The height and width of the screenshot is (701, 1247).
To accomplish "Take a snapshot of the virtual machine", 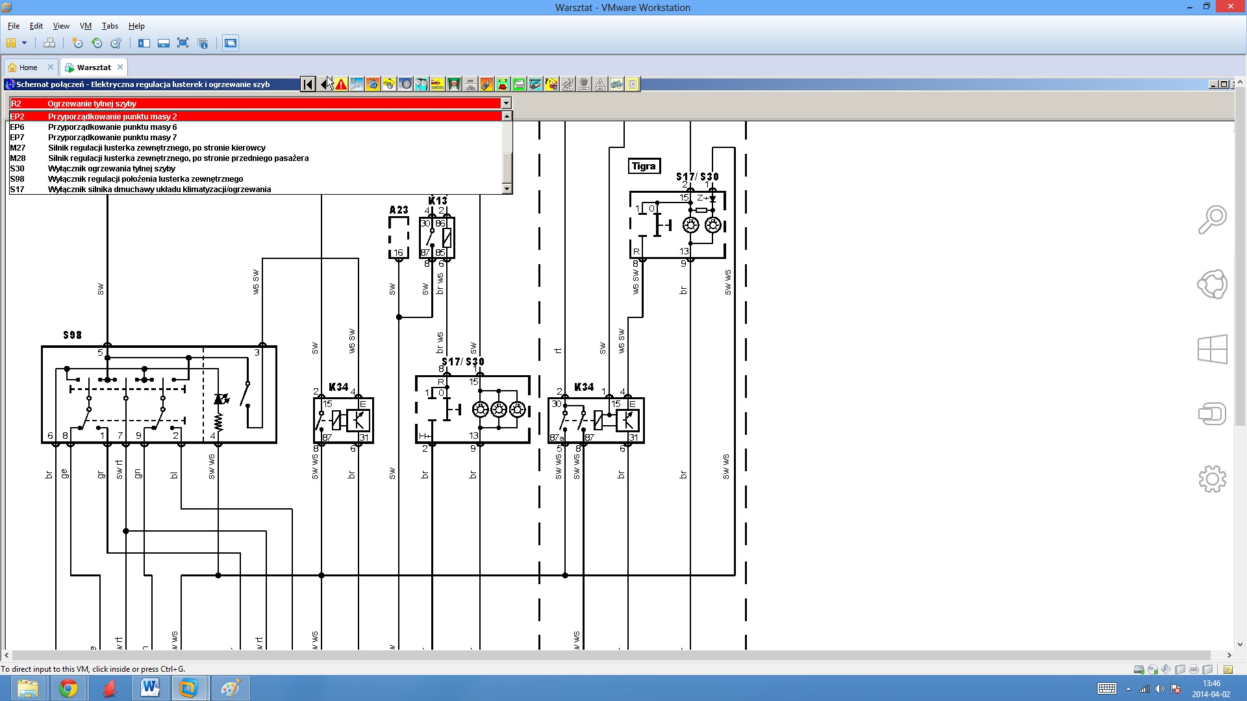I will click(77, 43).
